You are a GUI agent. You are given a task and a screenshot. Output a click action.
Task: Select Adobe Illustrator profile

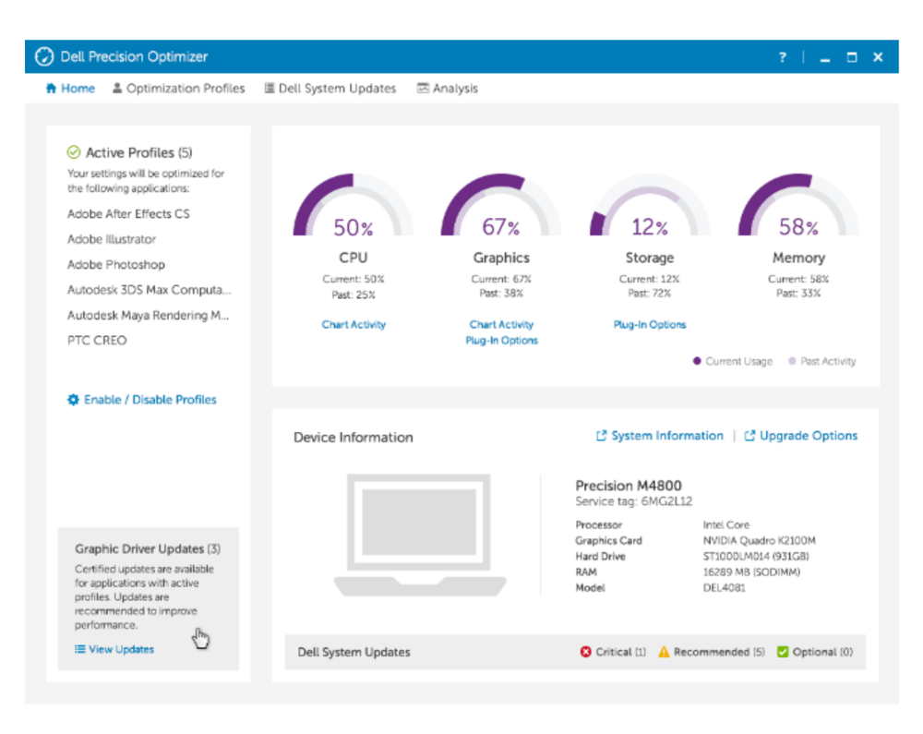tap(112, 239)
